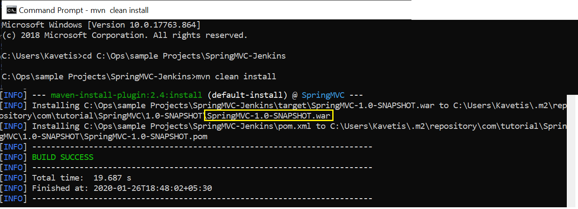
Task: Click the window title 'Command Prompt - mvn clean install'
Action: point(84,10)
